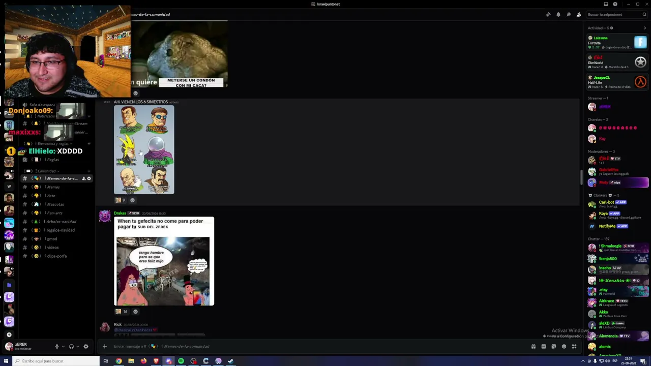The width and height of the screenshot is (651, 366).
Task: Open Steam from taskbar
Action: (231, 361)
